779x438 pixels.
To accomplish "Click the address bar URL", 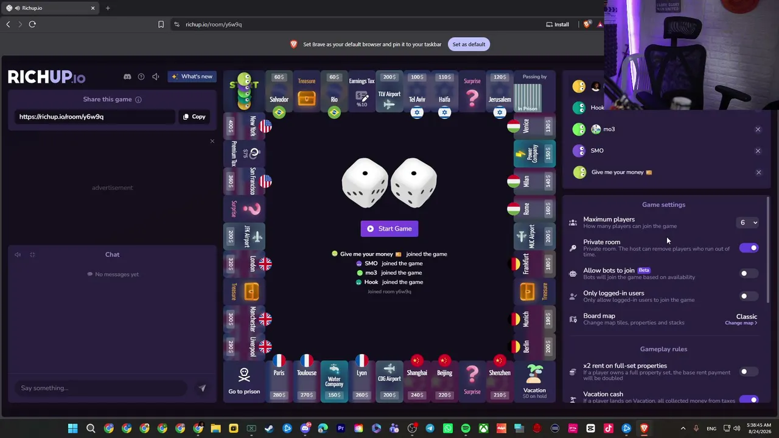I will (x=214, y=24).
